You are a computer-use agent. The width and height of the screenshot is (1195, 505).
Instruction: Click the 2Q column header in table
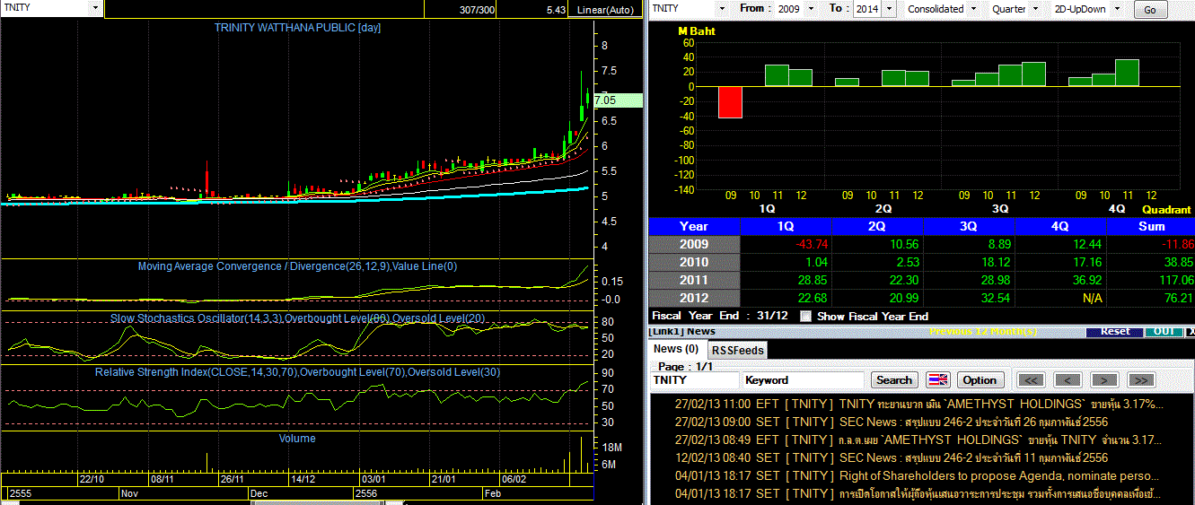click(877, 226)
